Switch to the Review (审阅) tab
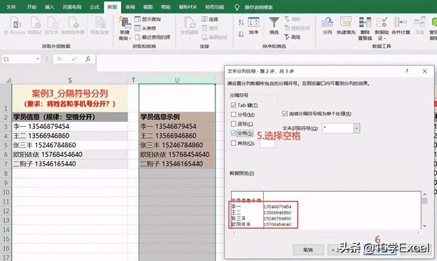This screenshot has width=437, height=261. (130, 7)
